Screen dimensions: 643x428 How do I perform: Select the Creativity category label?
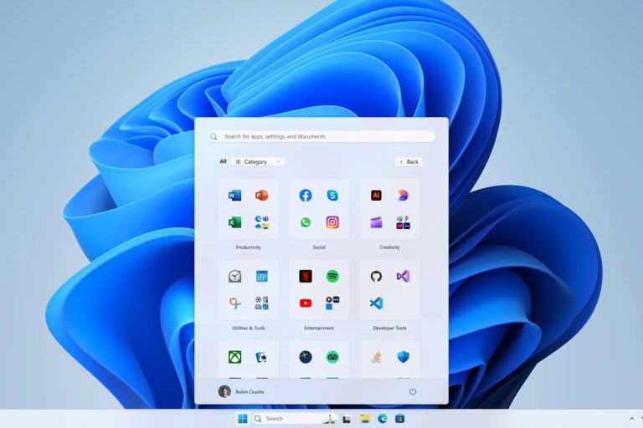pos(389,247)
